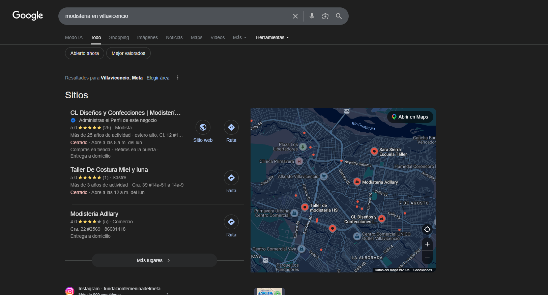Screen dimensions: 548x295
Task: Switch to the Videos tab
Action: (218, 37)
